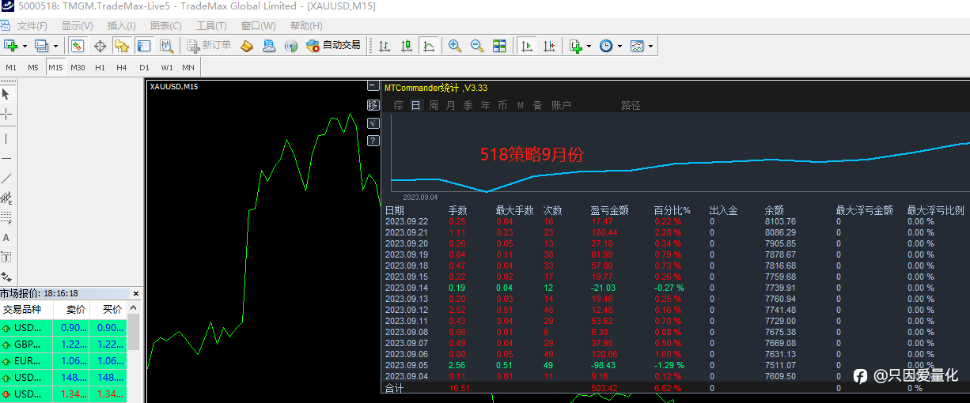Select the D1 timeframe
The height and width of the screenshot is (403, 970).
pos(144,68)
